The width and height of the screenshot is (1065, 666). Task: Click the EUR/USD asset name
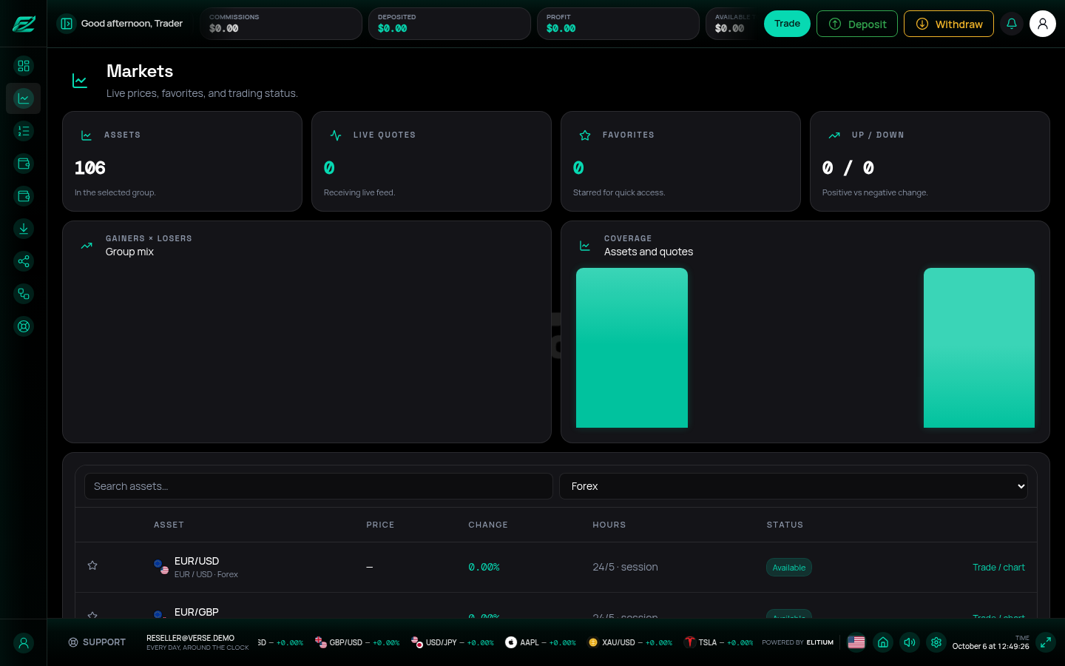coord(197,561)
